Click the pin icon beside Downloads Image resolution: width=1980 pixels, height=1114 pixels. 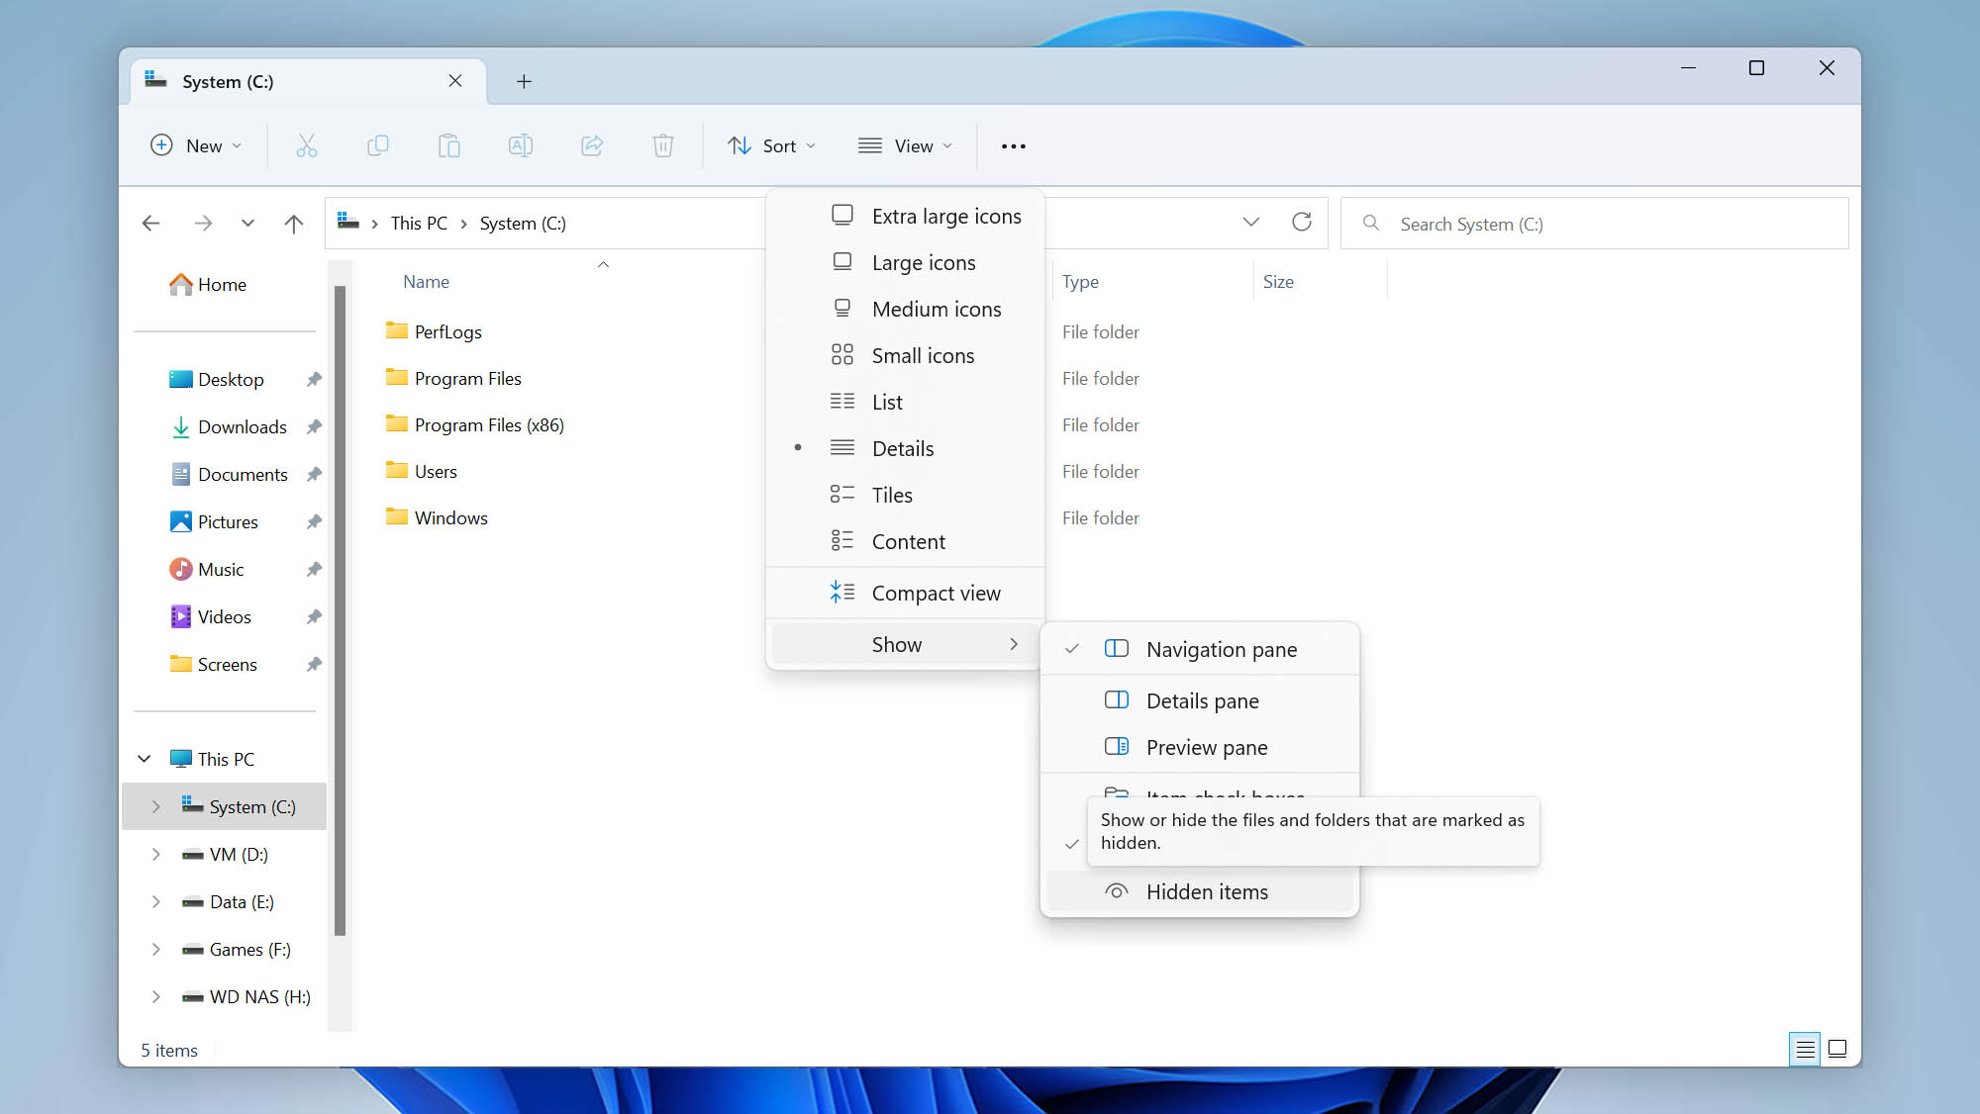pos(314,427)
